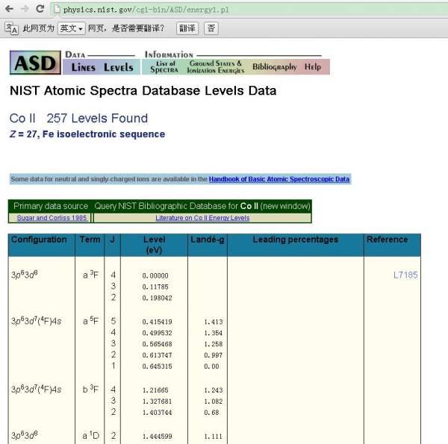Image resolution: width=448 pixels, height=444 pixels.
Task: Open the Bibliography menu item
Action: [x=274, y=67]
